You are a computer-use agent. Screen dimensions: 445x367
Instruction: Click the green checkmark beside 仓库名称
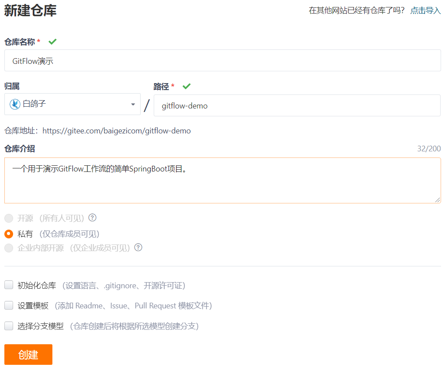coord(52,42)
